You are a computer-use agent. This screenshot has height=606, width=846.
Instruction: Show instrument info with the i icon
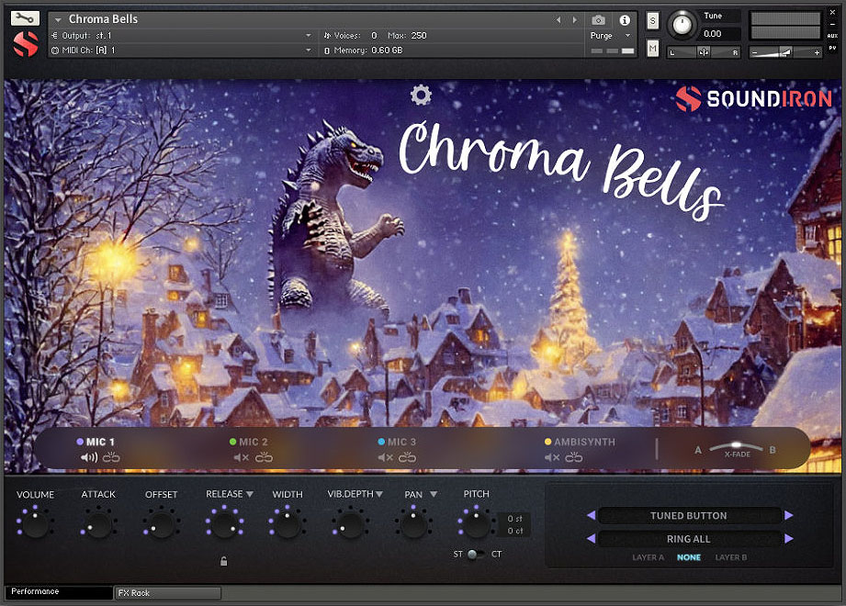point(625,20)
